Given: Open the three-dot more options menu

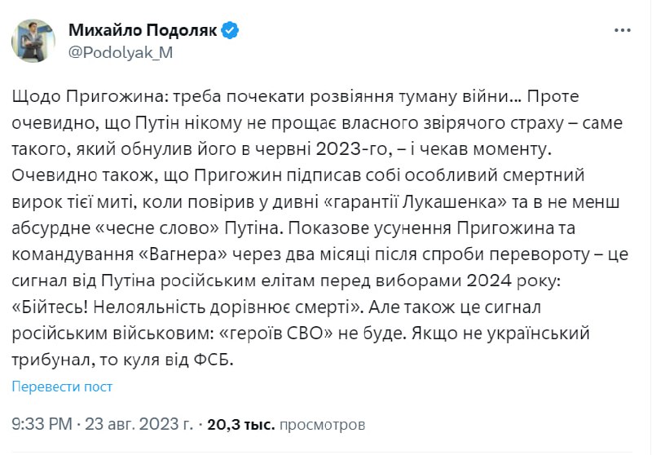Looking at the screenshot, I should [x=622, y=31].
